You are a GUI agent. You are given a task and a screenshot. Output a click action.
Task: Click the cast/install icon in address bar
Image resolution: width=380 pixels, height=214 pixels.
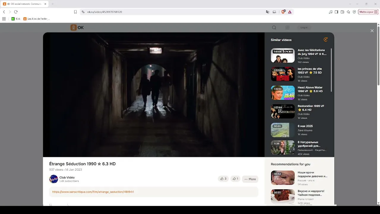click(x=274, y=12)
